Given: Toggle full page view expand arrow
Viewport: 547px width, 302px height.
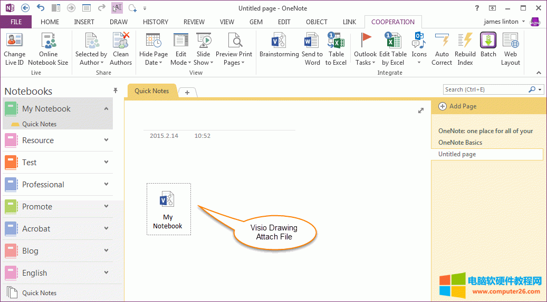Looking at the screenshot, I should pos(421,110).
